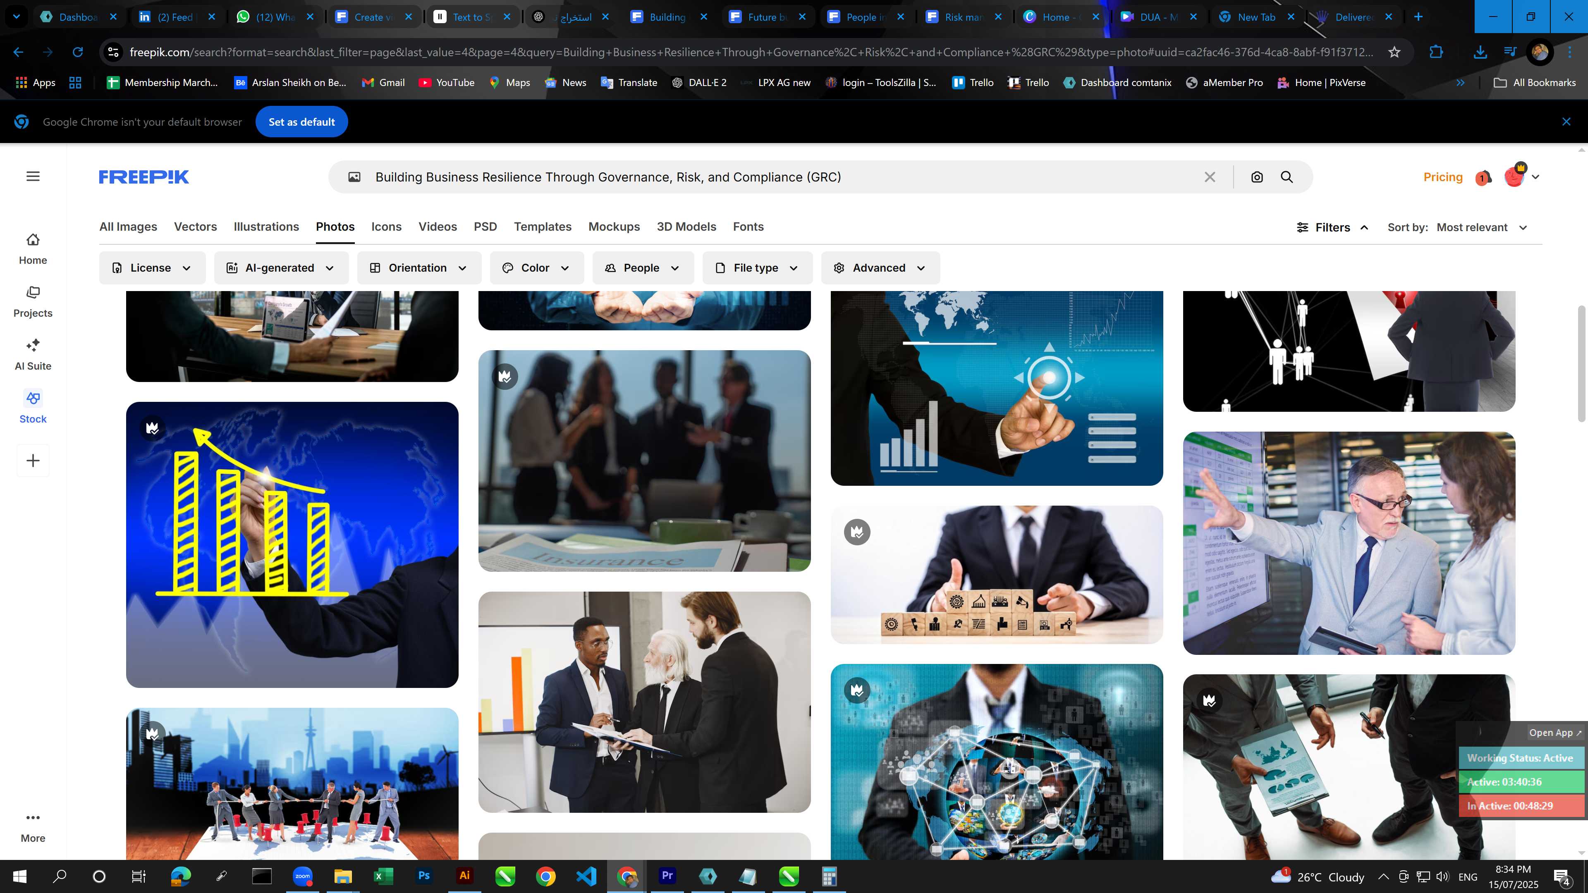Expand the AI-generated filter dropdown

pyautogui.click(x=281, y=268)
